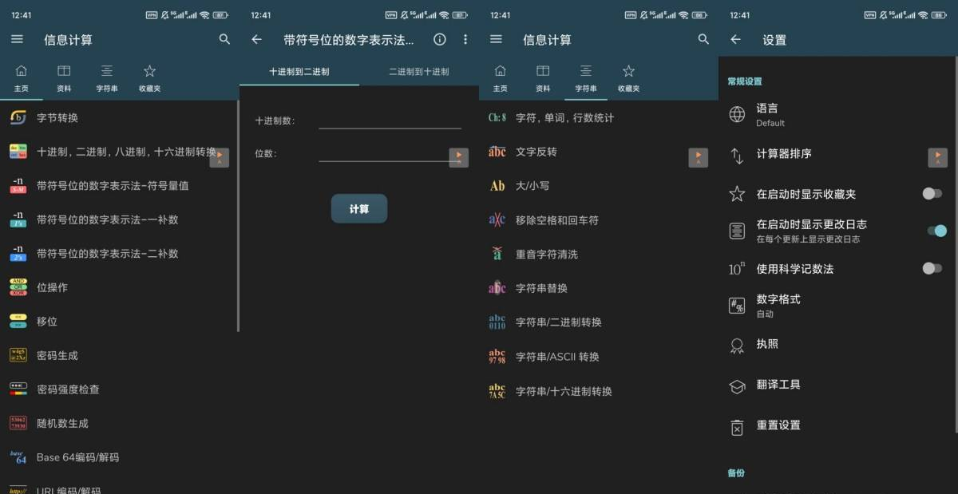Open 数字格式 setting
Screen dimensions: 958x494
coord(838,305)
